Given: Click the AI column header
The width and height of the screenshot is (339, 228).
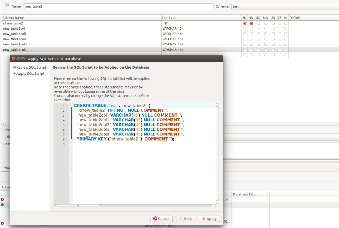Looking at the screenshot, I should click(285, 17).
